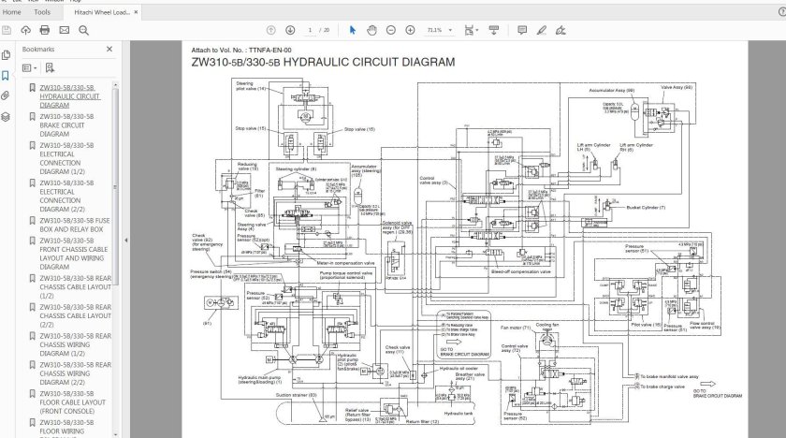Viewport: 786px width, 438px height.
Task: Click the Zoom out minus icon
Action: point(391,30)
